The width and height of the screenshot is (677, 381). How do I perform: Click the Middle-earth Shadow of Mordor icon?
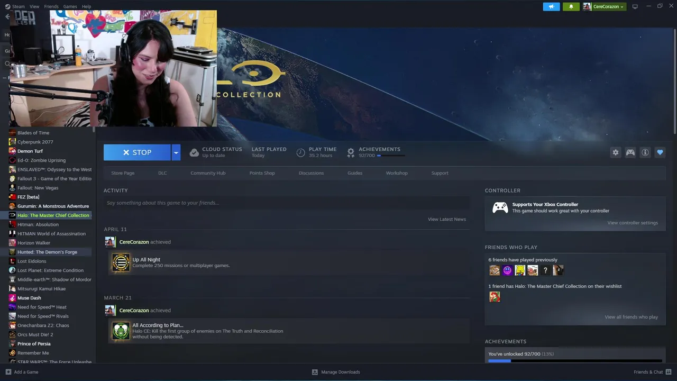click(12, 279)
